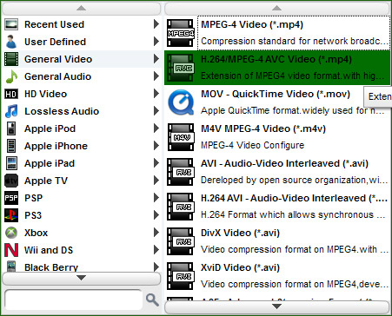Click the M4V film strip format icon
This screenshot has width=392, height=316.
tap(181, 137)
